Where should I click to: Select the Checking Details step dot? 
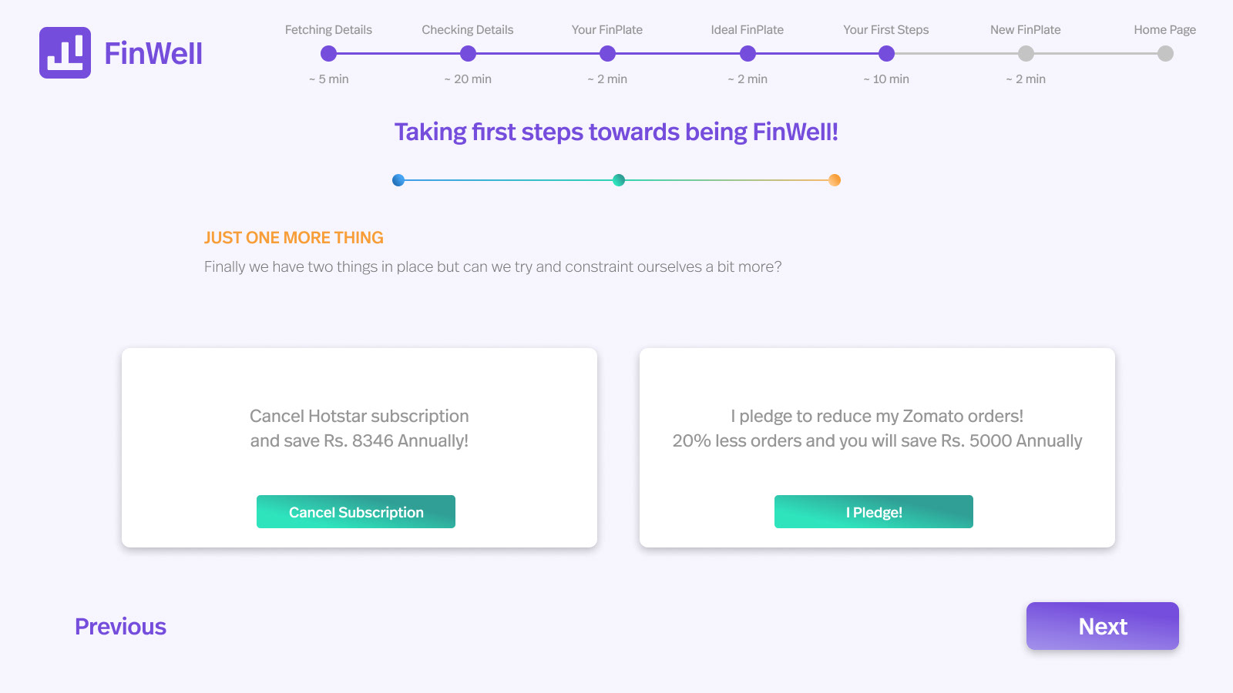pyautogui.click(x=468, y=54)
